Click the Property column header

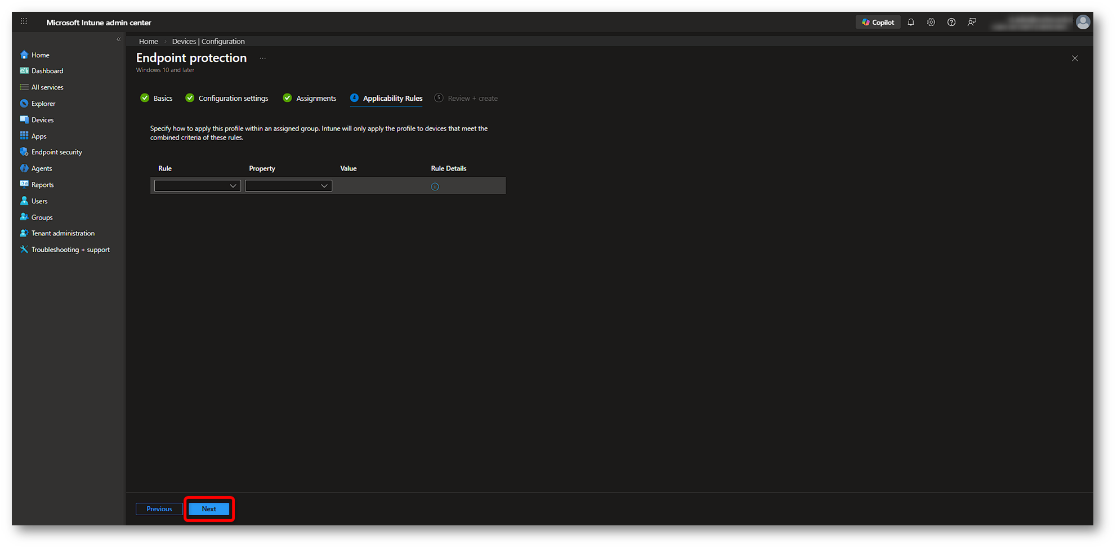[x=262, y=168]
